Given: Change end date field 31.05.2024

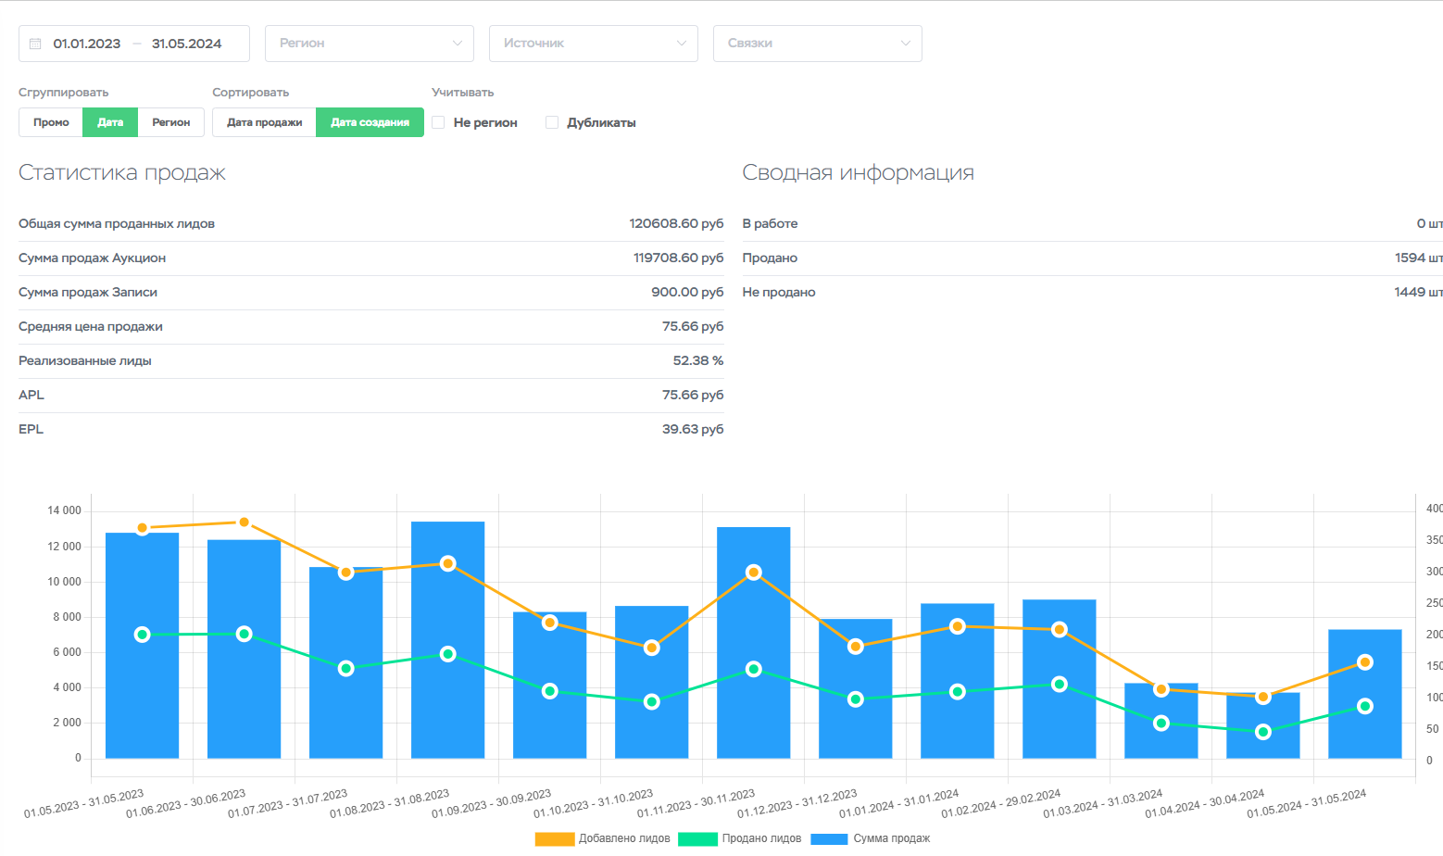Looking at the screenshot, I should tap(187, 44).
